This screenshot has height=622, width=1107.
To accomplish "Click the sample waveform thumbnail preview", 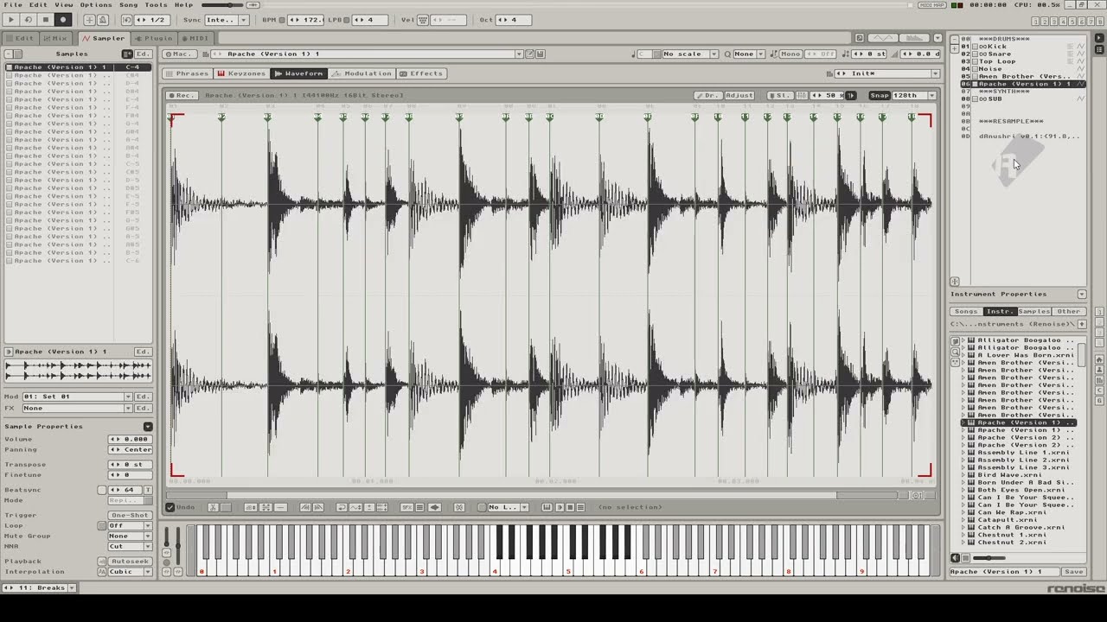I will [78, 371].
